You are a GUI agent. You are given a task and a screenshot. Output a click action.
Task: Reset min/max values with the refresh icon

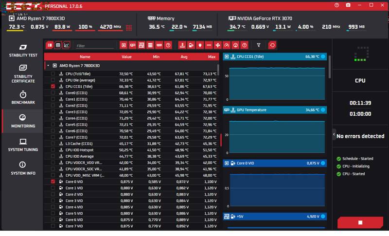point(272,45)
